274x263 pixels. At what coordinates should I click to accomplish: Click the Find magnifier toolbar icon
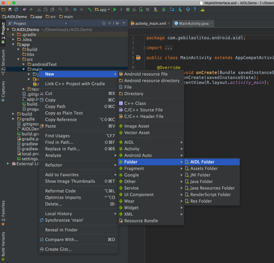[x=60, y=9]
